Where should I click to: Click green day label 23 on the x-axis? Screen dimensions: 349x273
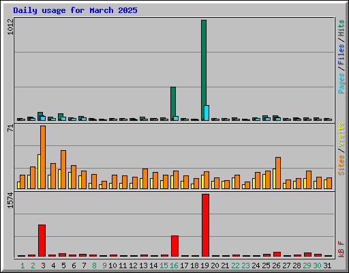(x=245, y=265)
